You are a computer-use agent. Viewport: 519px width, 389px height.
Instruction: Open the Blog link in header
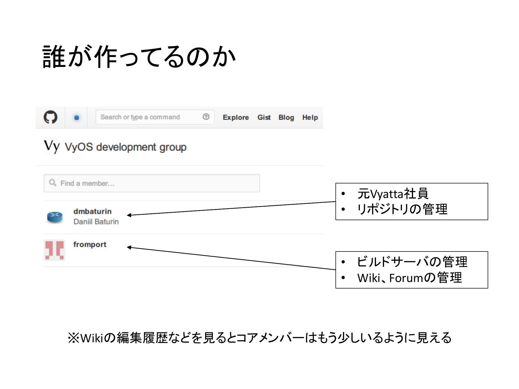(286, 118)
